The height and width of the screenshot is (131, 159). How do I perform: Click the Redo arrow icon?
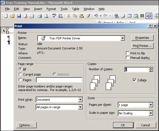coord(106,16)
